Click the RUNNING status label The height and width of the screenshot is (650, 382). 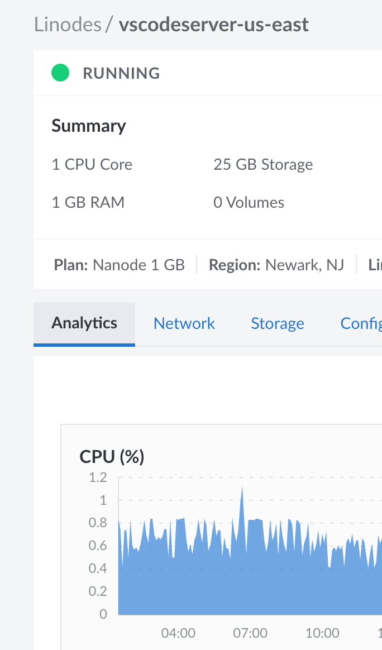[121, 73]
